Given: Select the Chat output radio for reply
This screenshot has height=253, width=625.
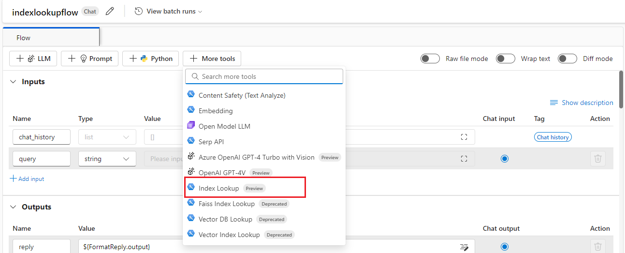Looking at the screenshot, I should 505,247.
